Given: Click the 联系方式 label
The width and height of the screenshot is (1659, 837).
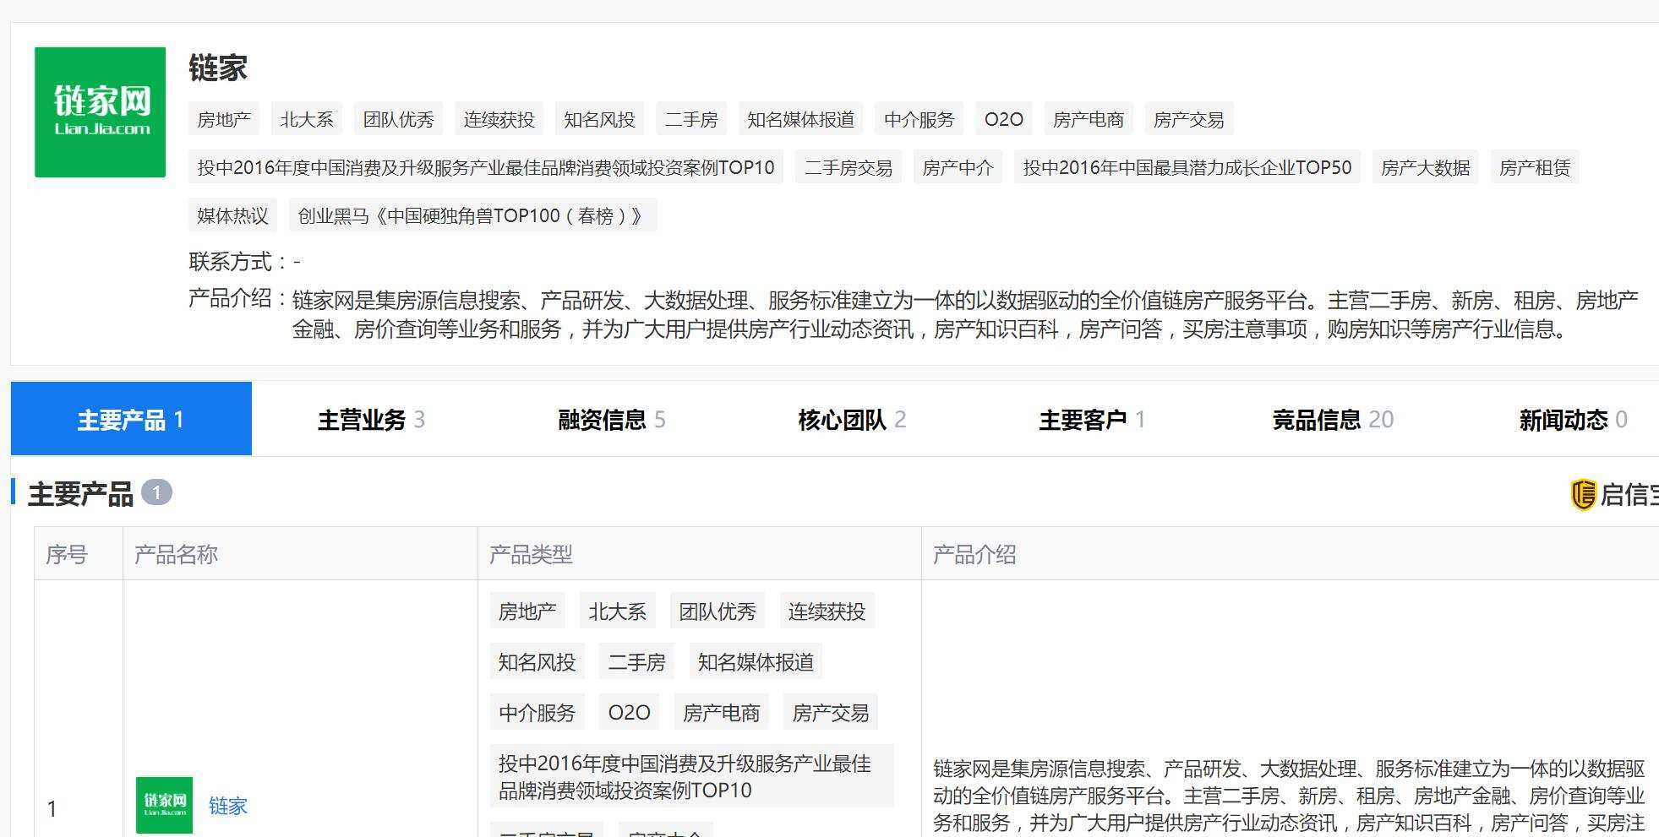Looking at the screenshot, I should (237, 261).
